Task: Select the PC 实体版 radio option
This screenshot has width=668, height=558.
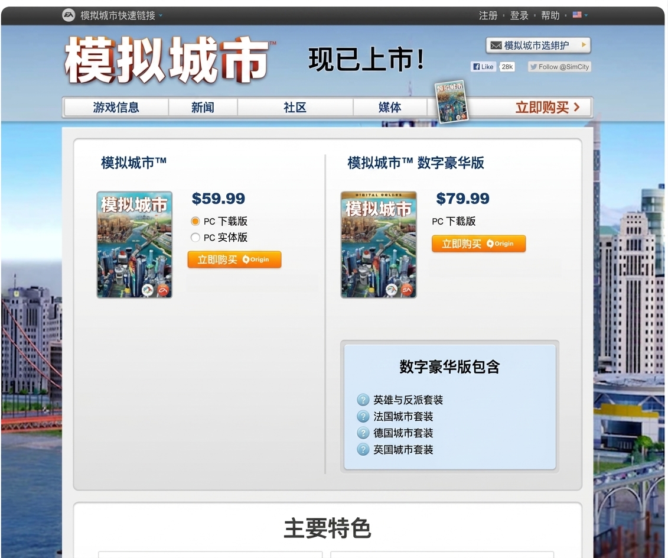Action: pyautogui.click(x=195, y=238)
